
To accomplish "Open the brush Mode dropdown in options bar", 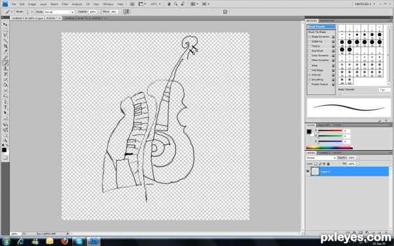I will (59, 12).
